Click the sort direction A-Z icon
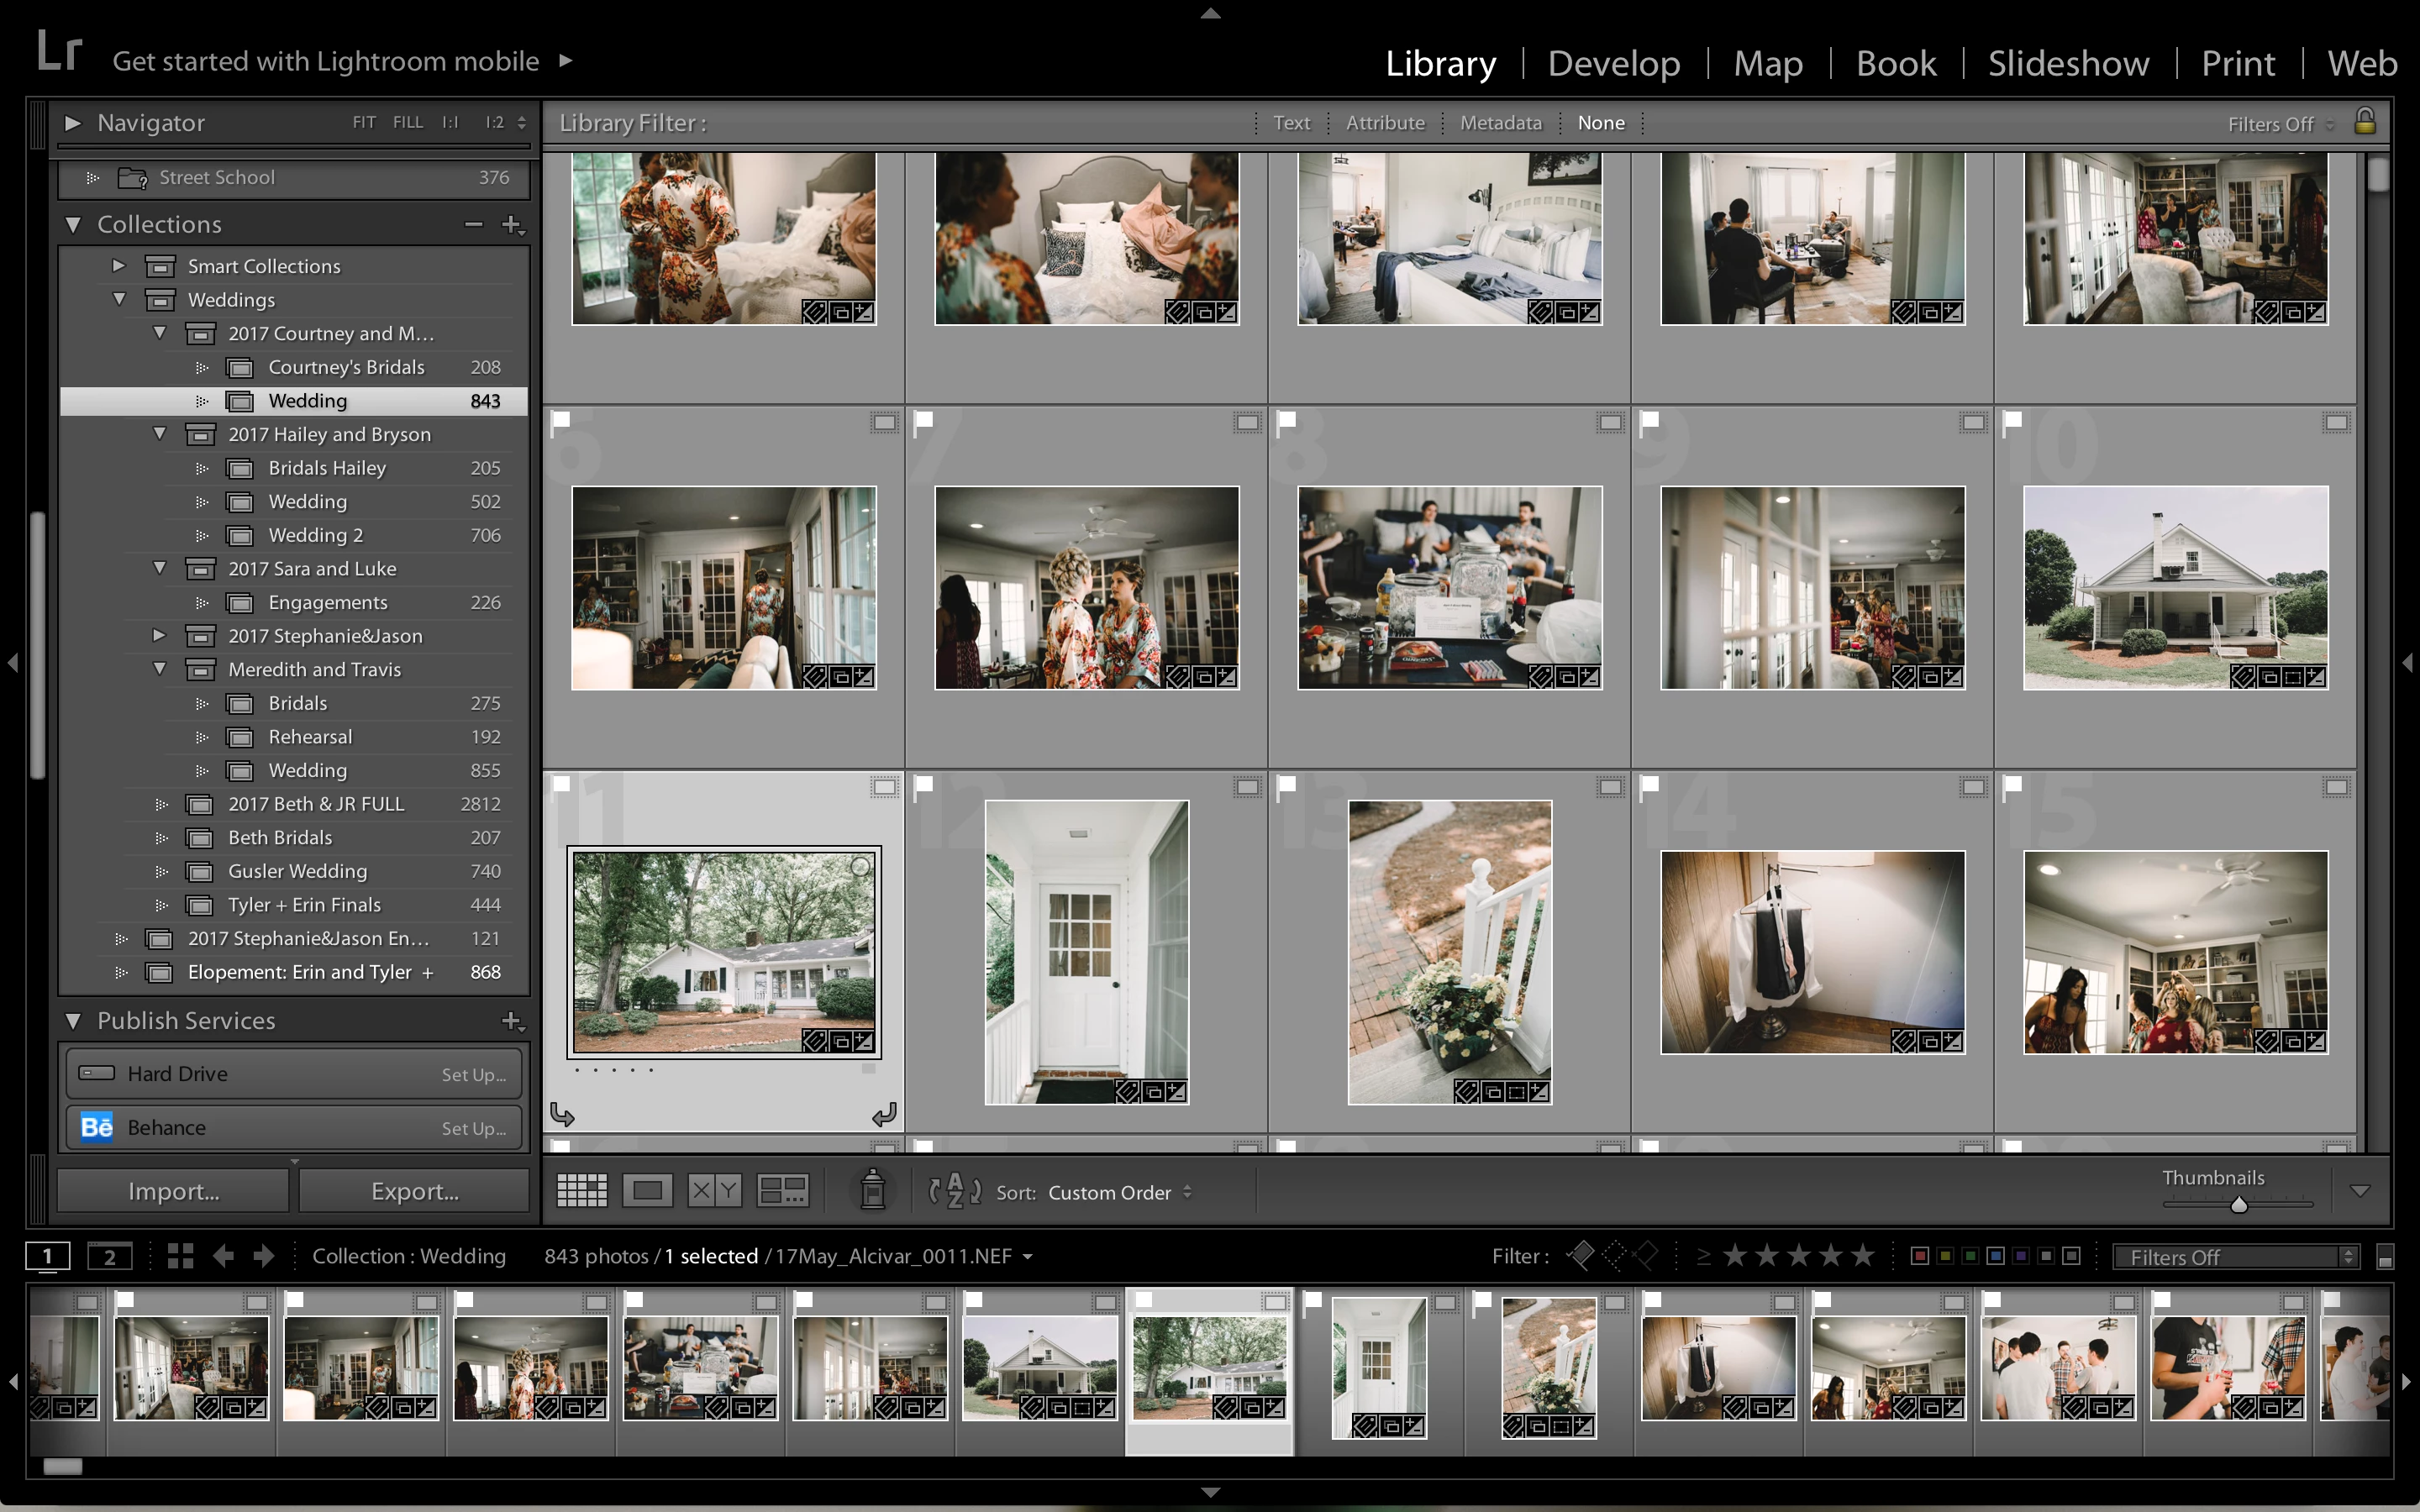 coord(954,1191)
